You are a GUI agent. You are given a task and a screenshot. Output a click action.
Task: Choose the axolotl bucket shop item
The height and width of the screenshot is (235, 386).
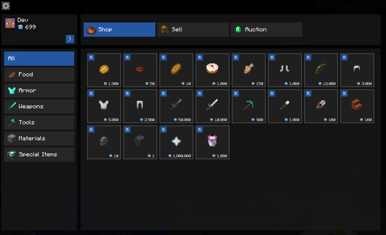(212, 142)
